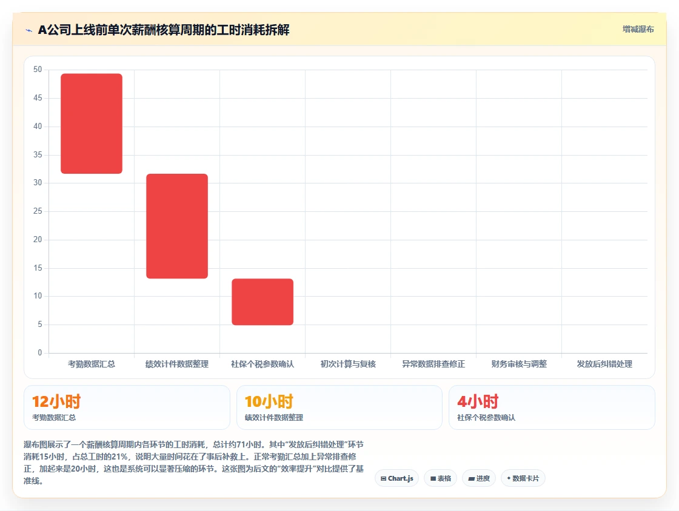The width and height of the screenshot is (679, 511).
Task: Open the 4小时 stat card
Action: click(x=552, y=407)
